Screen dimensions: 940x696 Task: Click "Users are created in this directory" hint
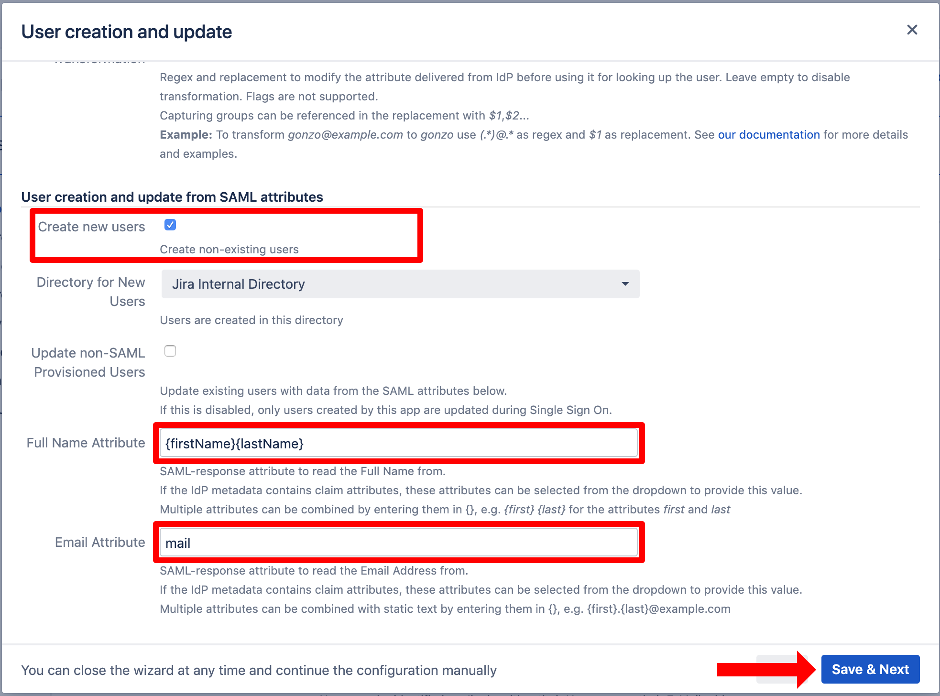[251, 320]
